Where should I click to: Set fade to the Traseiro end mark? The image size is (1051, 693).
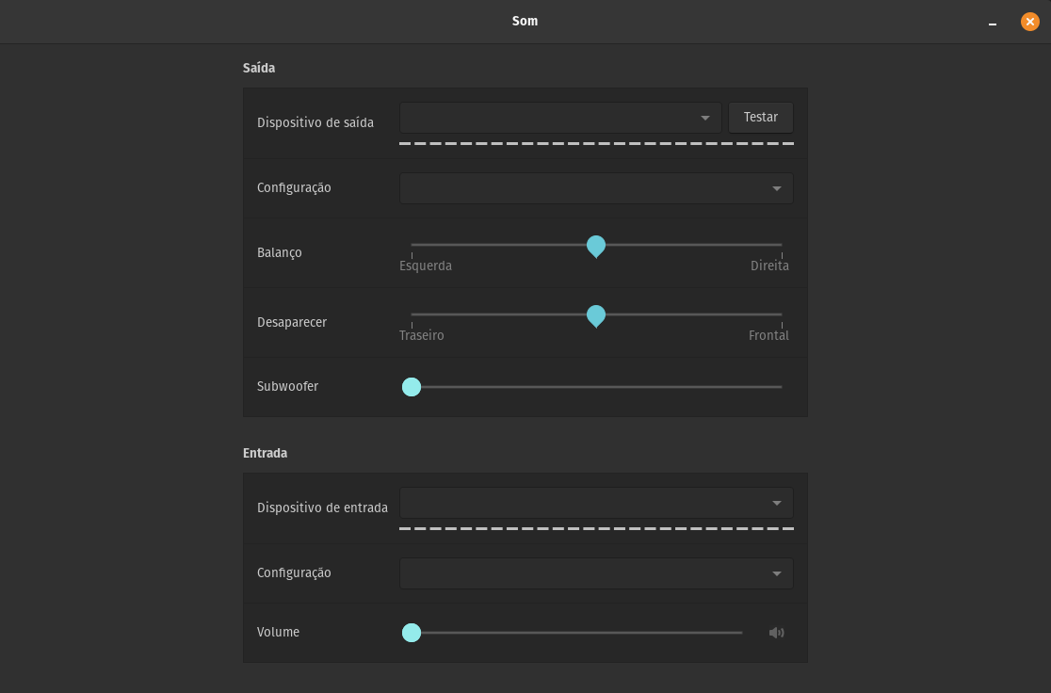tap(412, 314)
